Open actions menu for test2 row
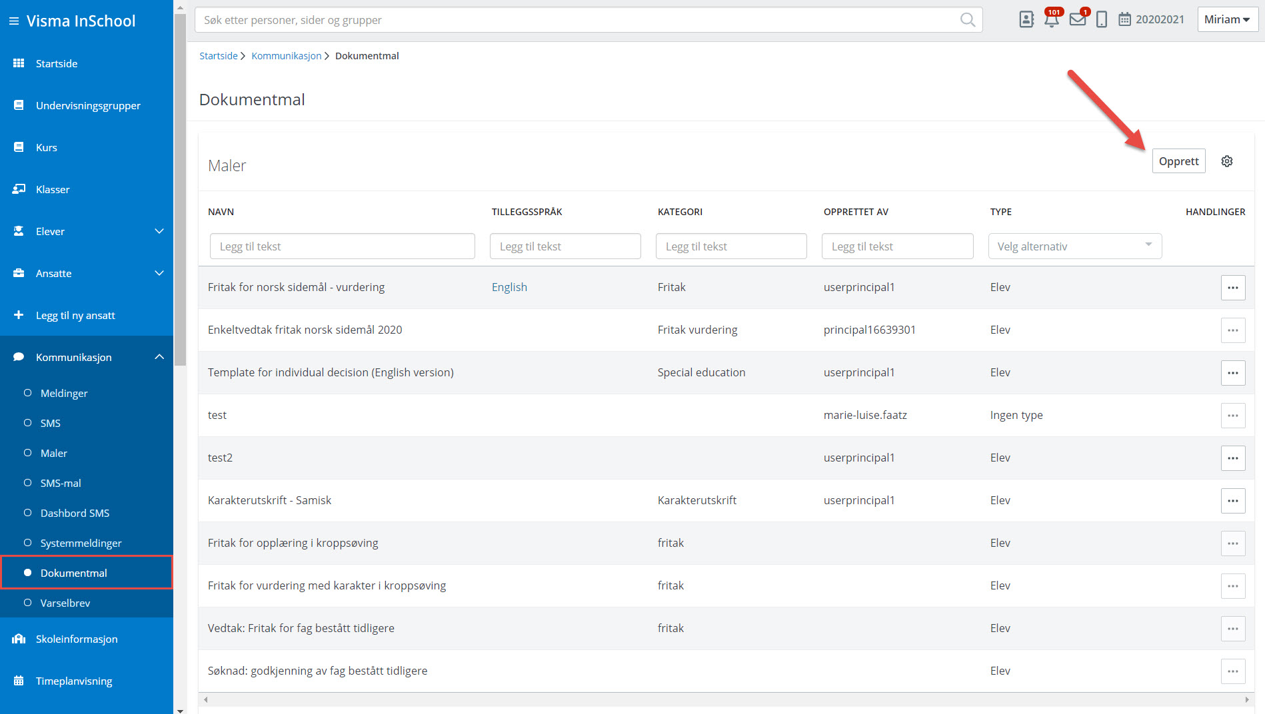Viewport: 1265px width, 714px height. pyautogui.click(x=1233, y=458)
